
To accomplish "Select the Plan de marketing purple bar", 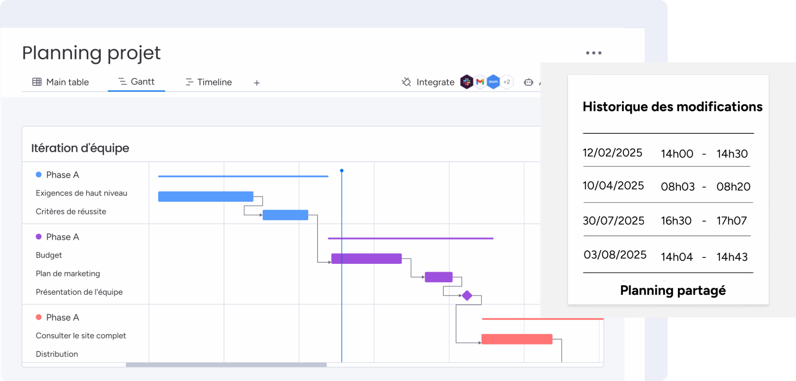I will pos(439,277).
